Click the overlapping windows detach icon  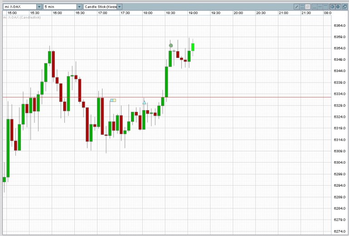[x=344, y=7]
